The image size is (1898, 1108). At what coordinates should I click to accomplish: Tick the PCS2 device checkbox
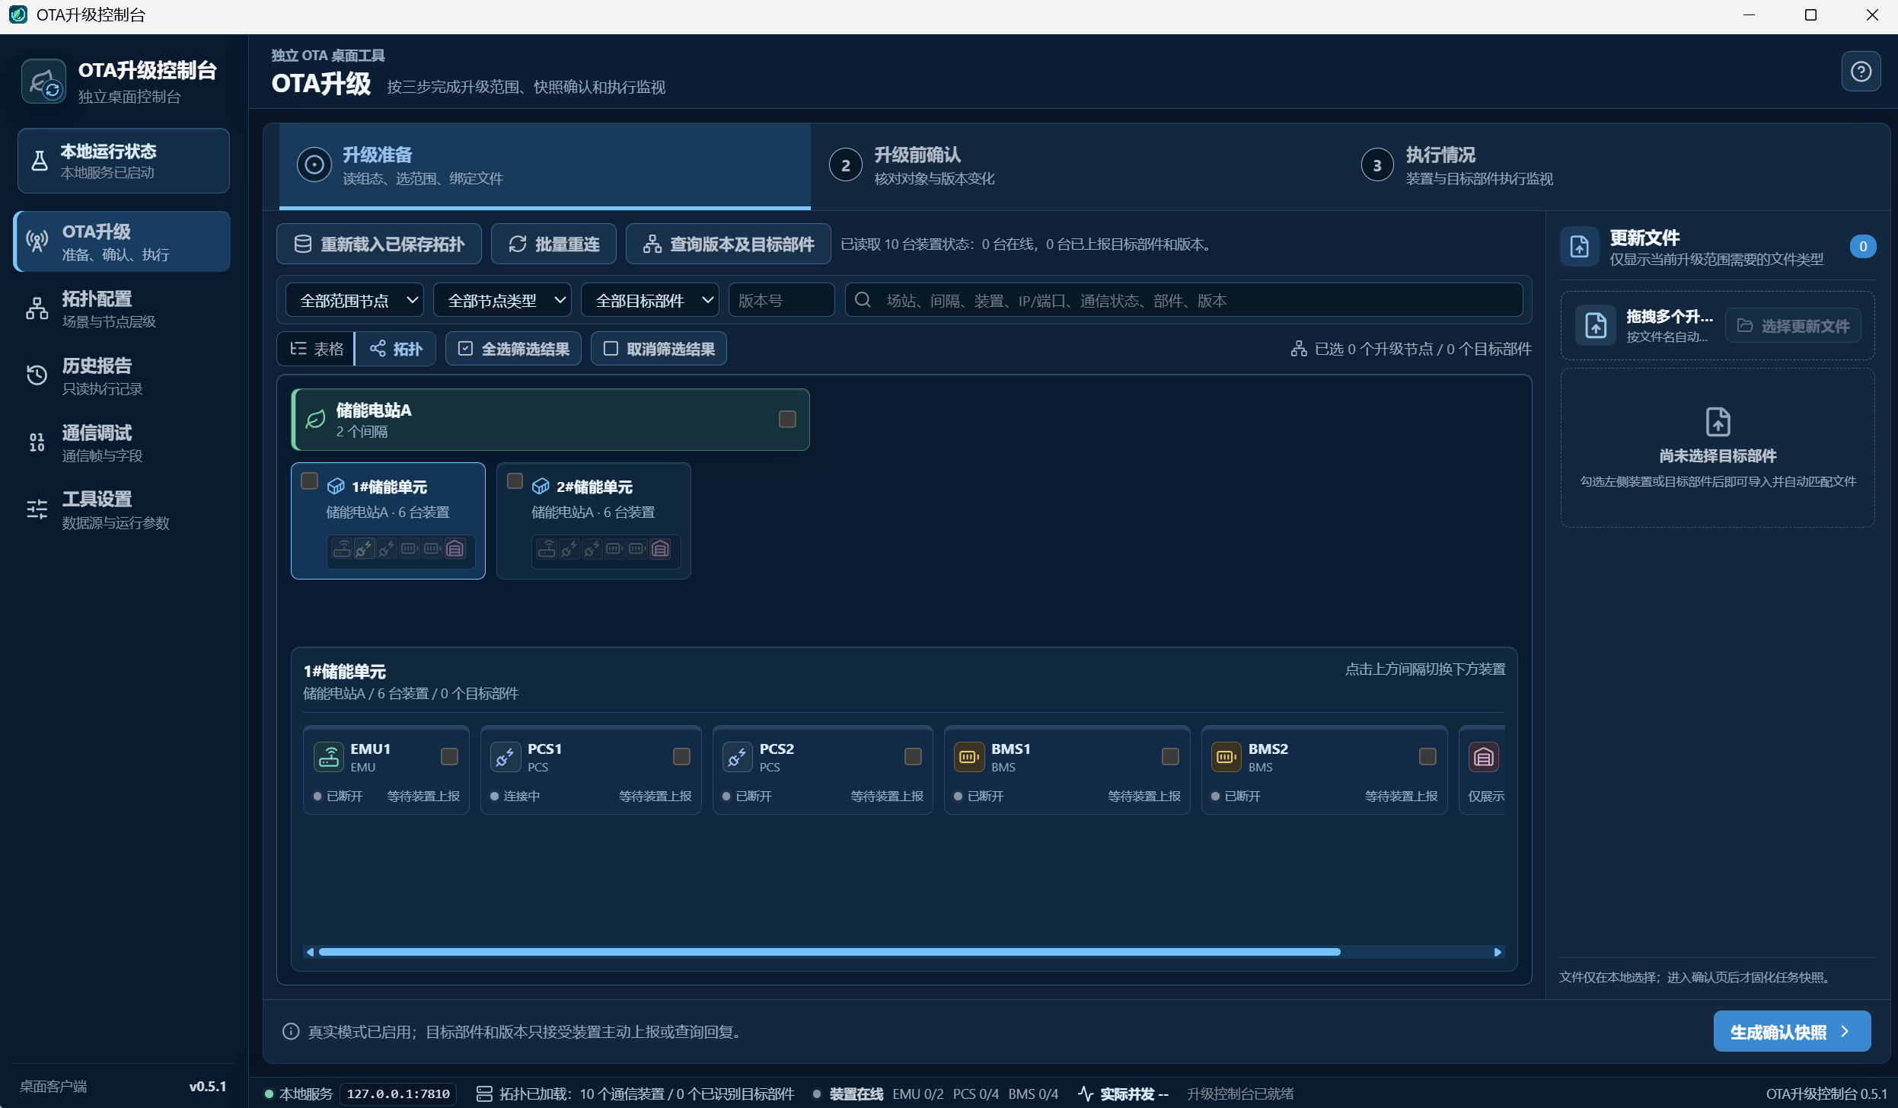[x=913, y=756]
